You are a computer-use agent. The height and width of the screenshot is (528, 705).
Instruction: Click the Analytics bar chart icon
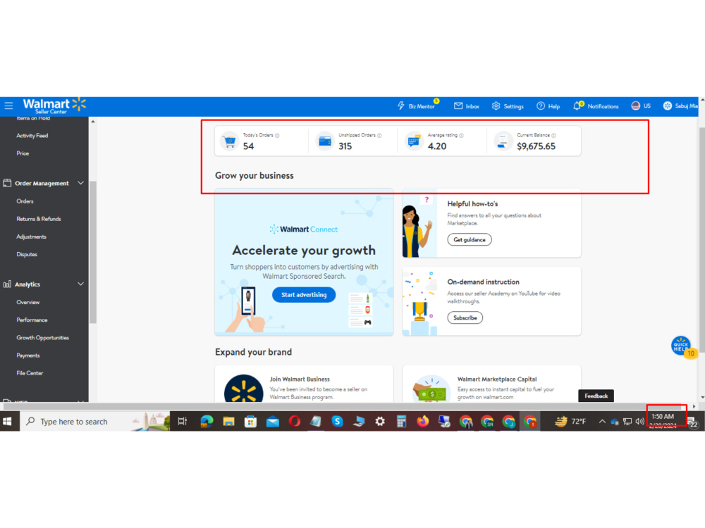click(7, 284)
